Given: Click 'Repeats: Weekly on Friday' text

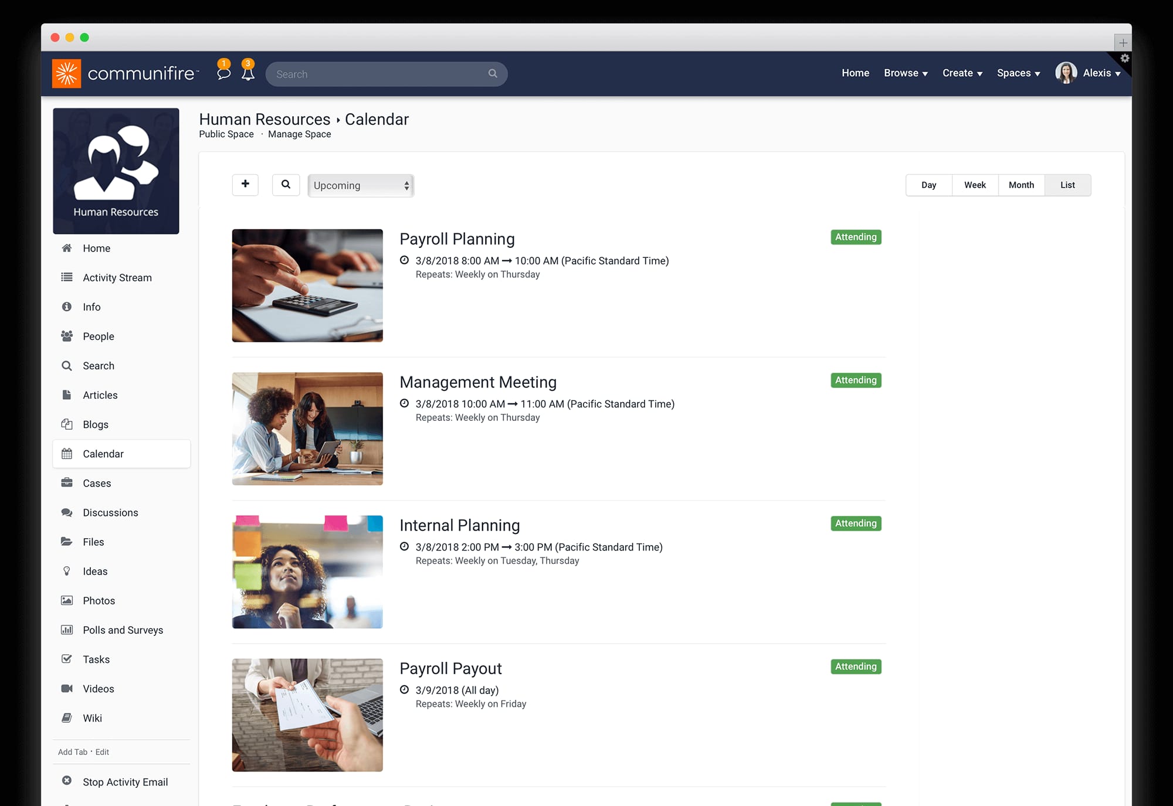Looking at the screenshot, I should (x=471, y=703).
